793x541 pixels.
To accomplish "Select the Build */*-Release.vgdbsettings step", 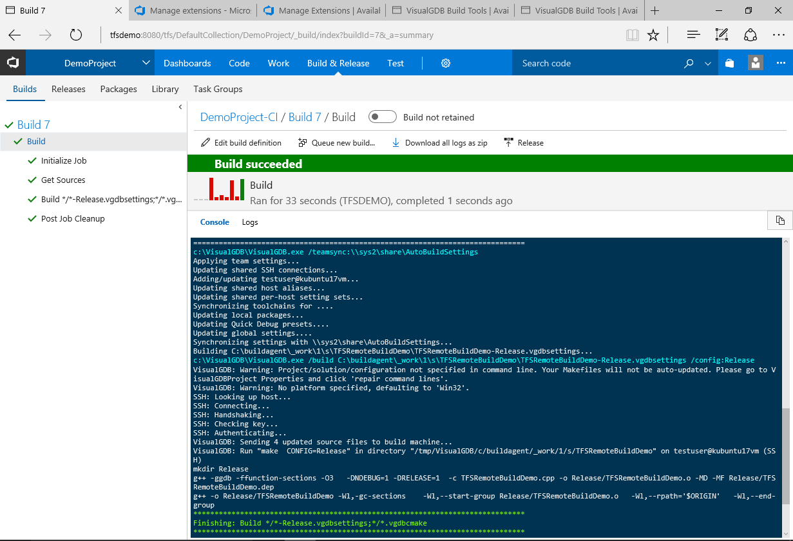I will click(x=111, y=200).
